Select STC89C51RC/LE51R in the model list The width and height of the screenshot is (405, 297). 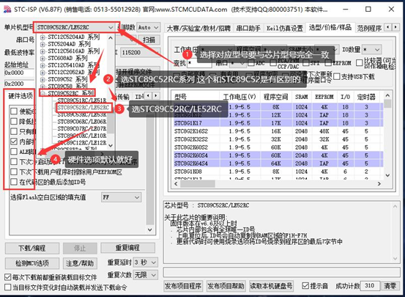pyautogui.click(x=81, y=100)
